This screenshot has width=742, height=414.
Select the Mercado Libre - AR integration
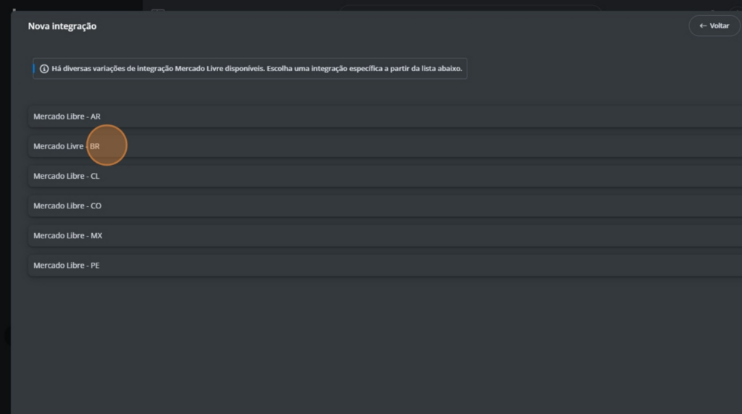tap(385, 117)
